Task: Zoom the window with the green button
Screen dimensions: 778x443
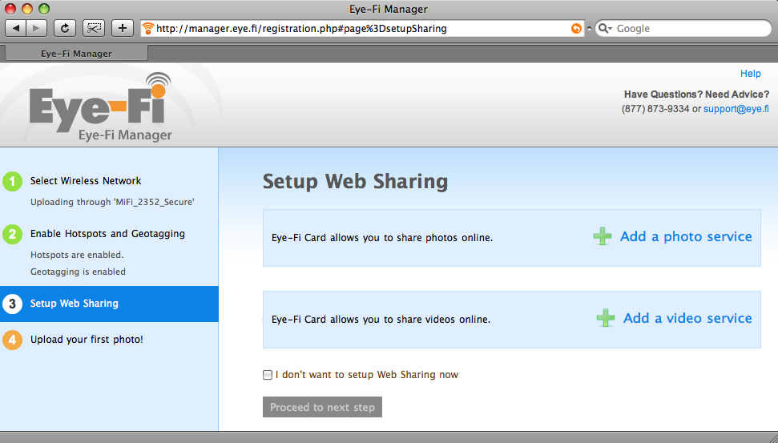Action: 44,9
